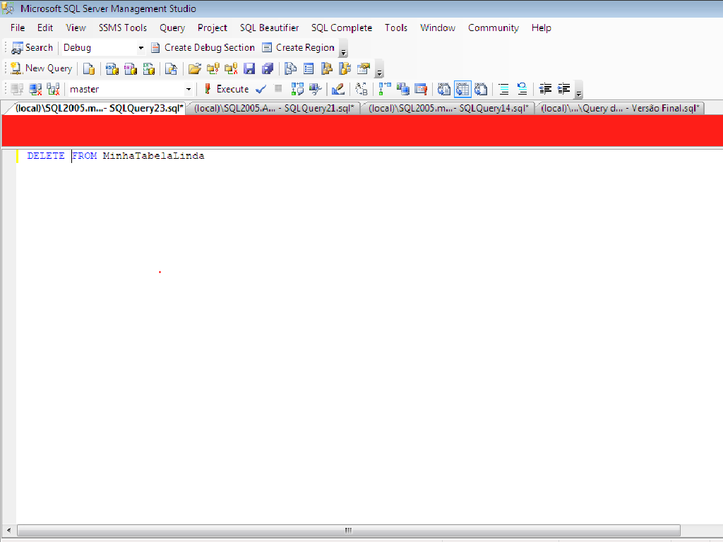Click the Decrease Indent icon
The image size is (723, 542).
tap(545, 89)
